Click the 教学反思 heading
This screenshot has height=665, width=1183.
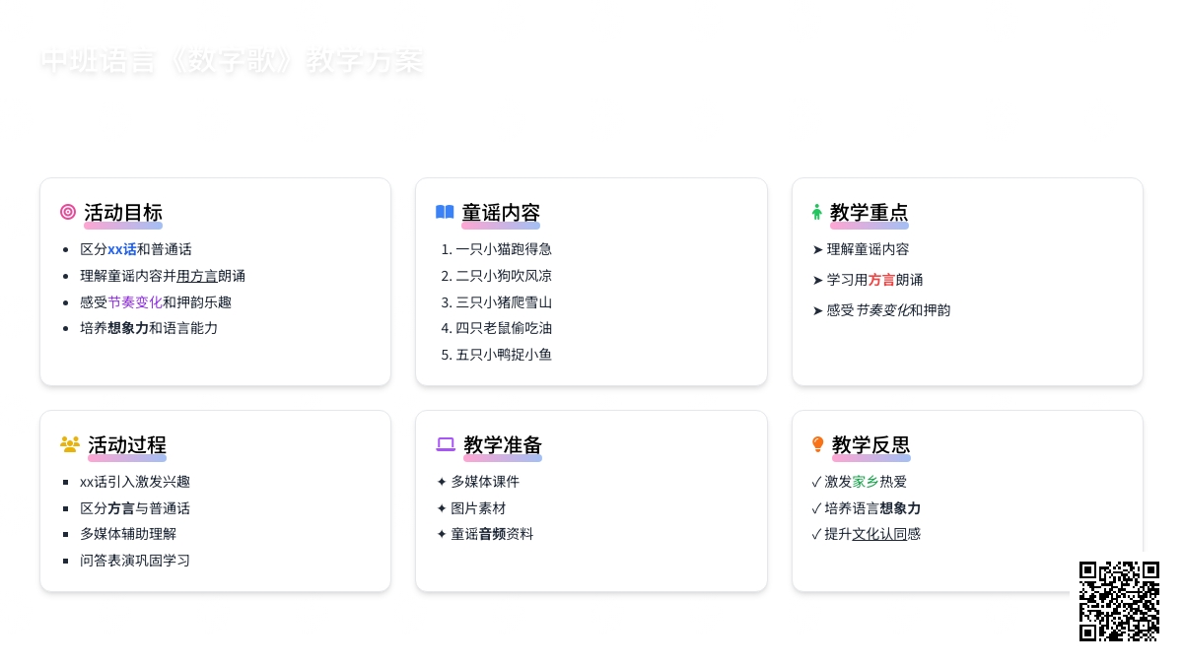click(x=871, y=445)
